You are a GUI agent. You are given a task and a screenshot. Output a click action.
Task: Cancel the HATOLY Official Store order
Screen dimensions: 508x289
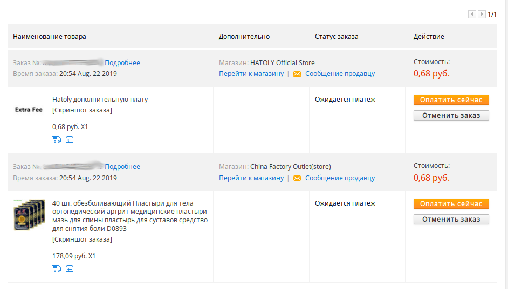451,115
